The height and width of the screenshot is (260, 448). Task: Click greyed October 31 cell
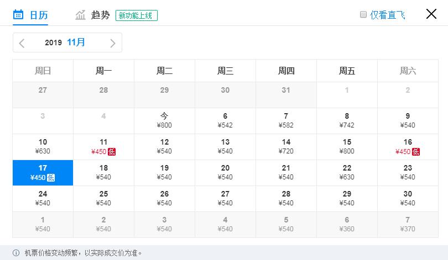point(286,95)
